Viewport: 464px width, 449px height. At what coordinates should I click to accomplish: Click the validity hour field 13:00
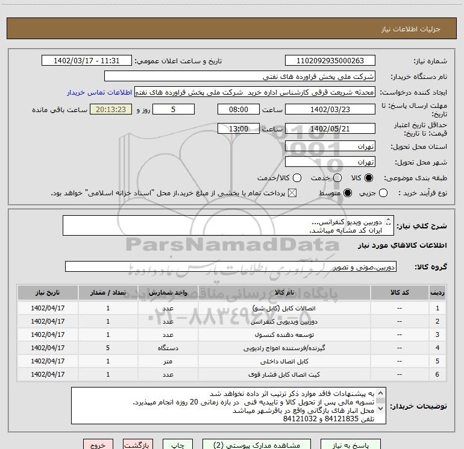(x=239, y=128)
